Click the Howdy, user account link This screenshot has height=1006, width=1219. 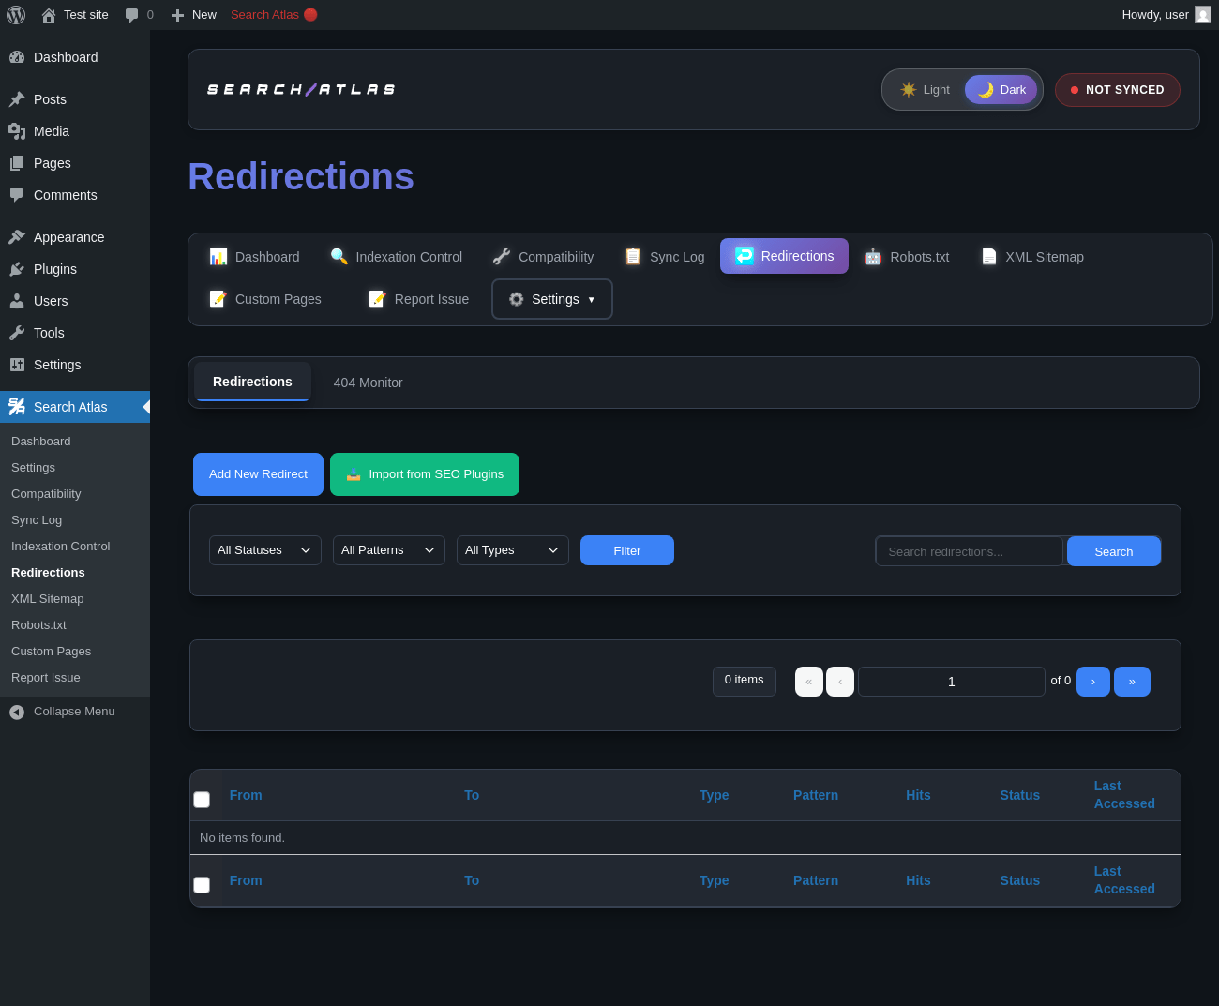[1166, 15]
